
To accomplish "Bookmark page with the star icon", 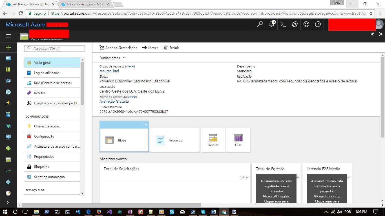I will [x=371, y=13].
